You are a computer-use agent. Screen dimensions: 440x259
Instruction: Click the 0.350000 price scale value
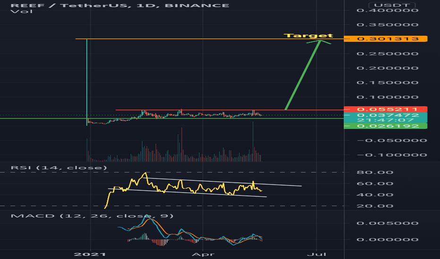click(x=388, y=24)
